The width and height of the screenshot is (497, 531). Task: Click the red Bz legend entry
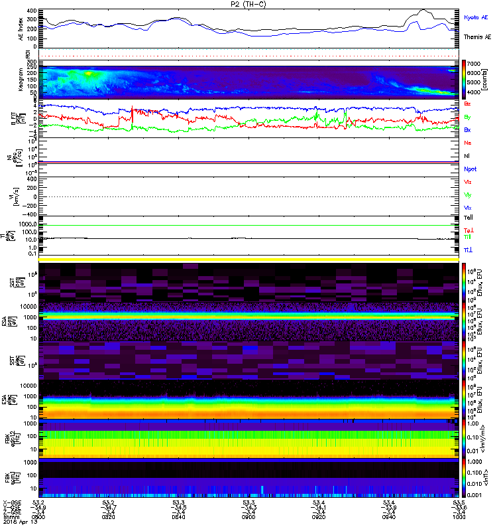467,104
